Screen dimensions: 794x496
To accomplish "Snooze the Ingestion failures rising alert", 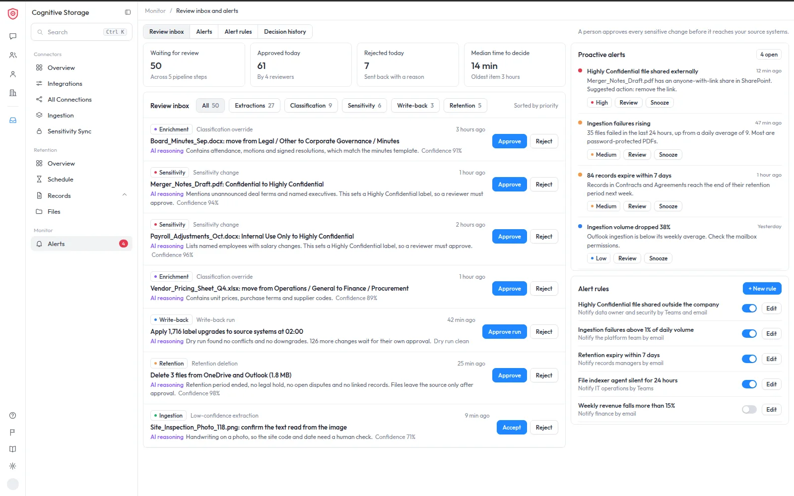I will point(668,155).
